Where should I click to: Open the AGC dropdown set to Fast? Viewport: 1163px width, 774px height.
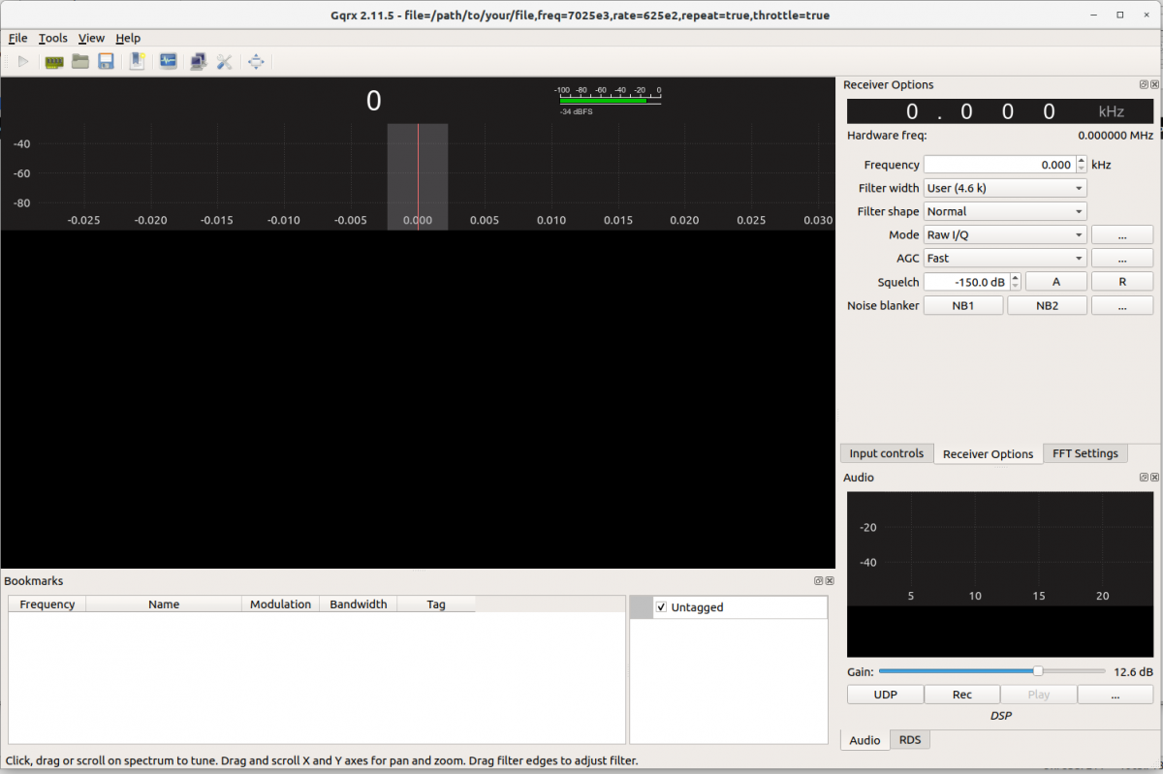point(1004,259)
